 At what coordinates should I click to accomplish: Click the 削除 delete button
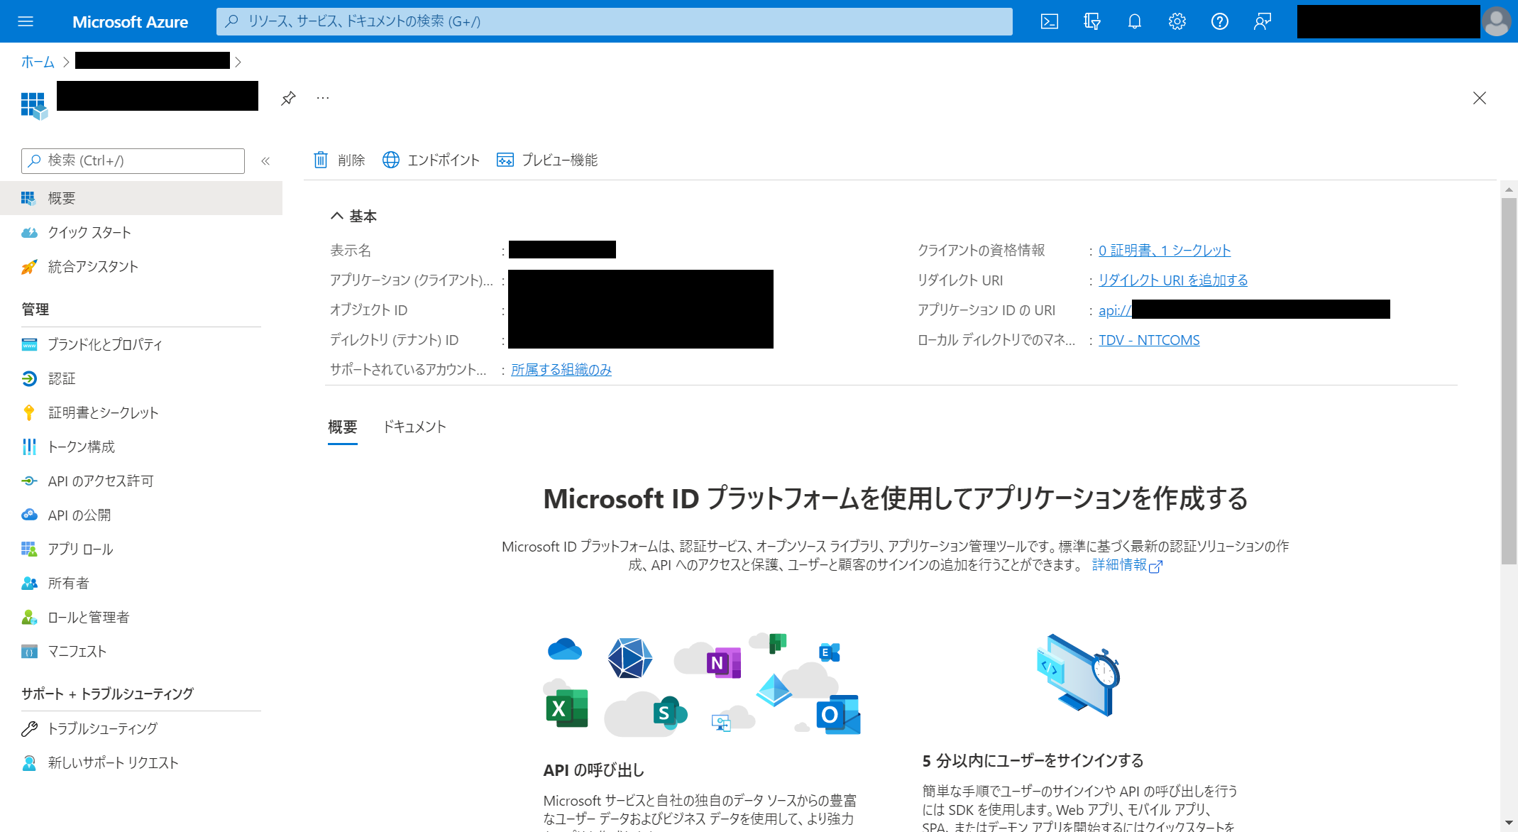tap(339, 160)
